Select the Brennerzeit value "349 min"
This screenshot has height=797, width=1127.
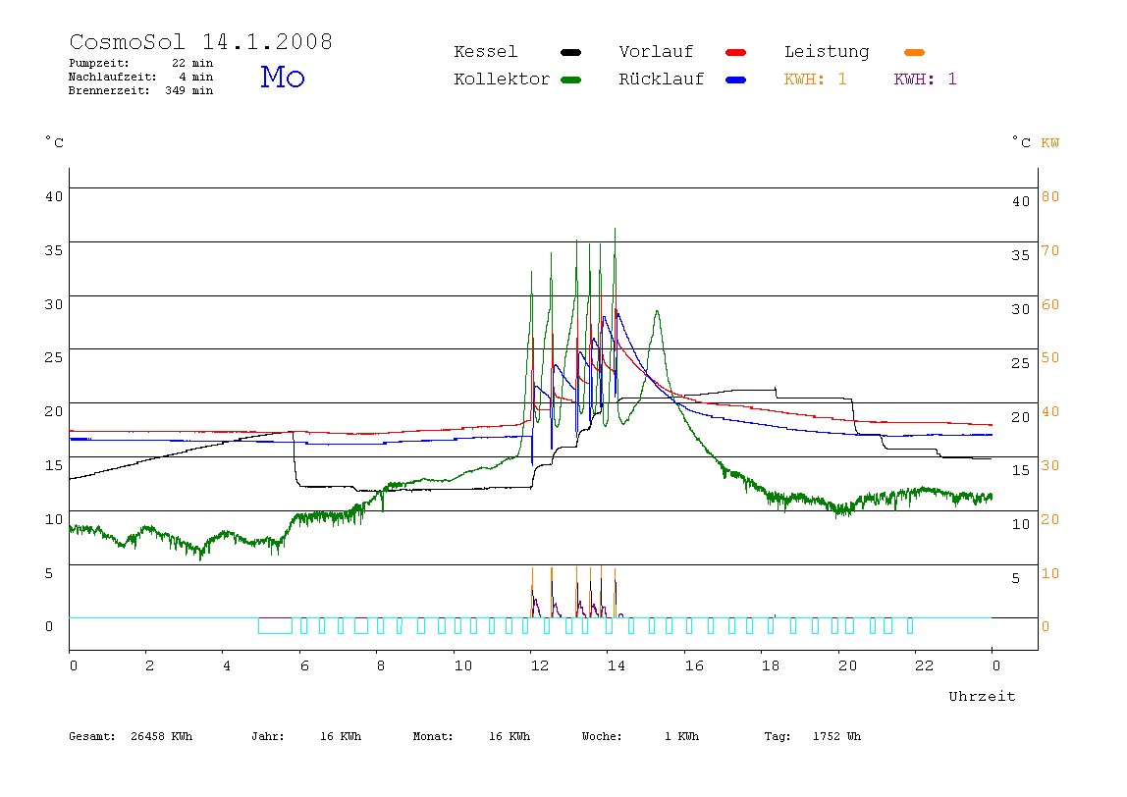(x=189, y=90)
